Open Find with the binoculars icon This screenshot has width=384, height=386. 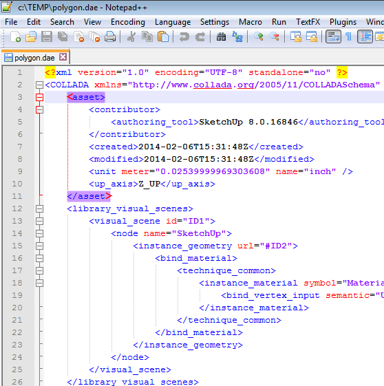click(222, 36)
